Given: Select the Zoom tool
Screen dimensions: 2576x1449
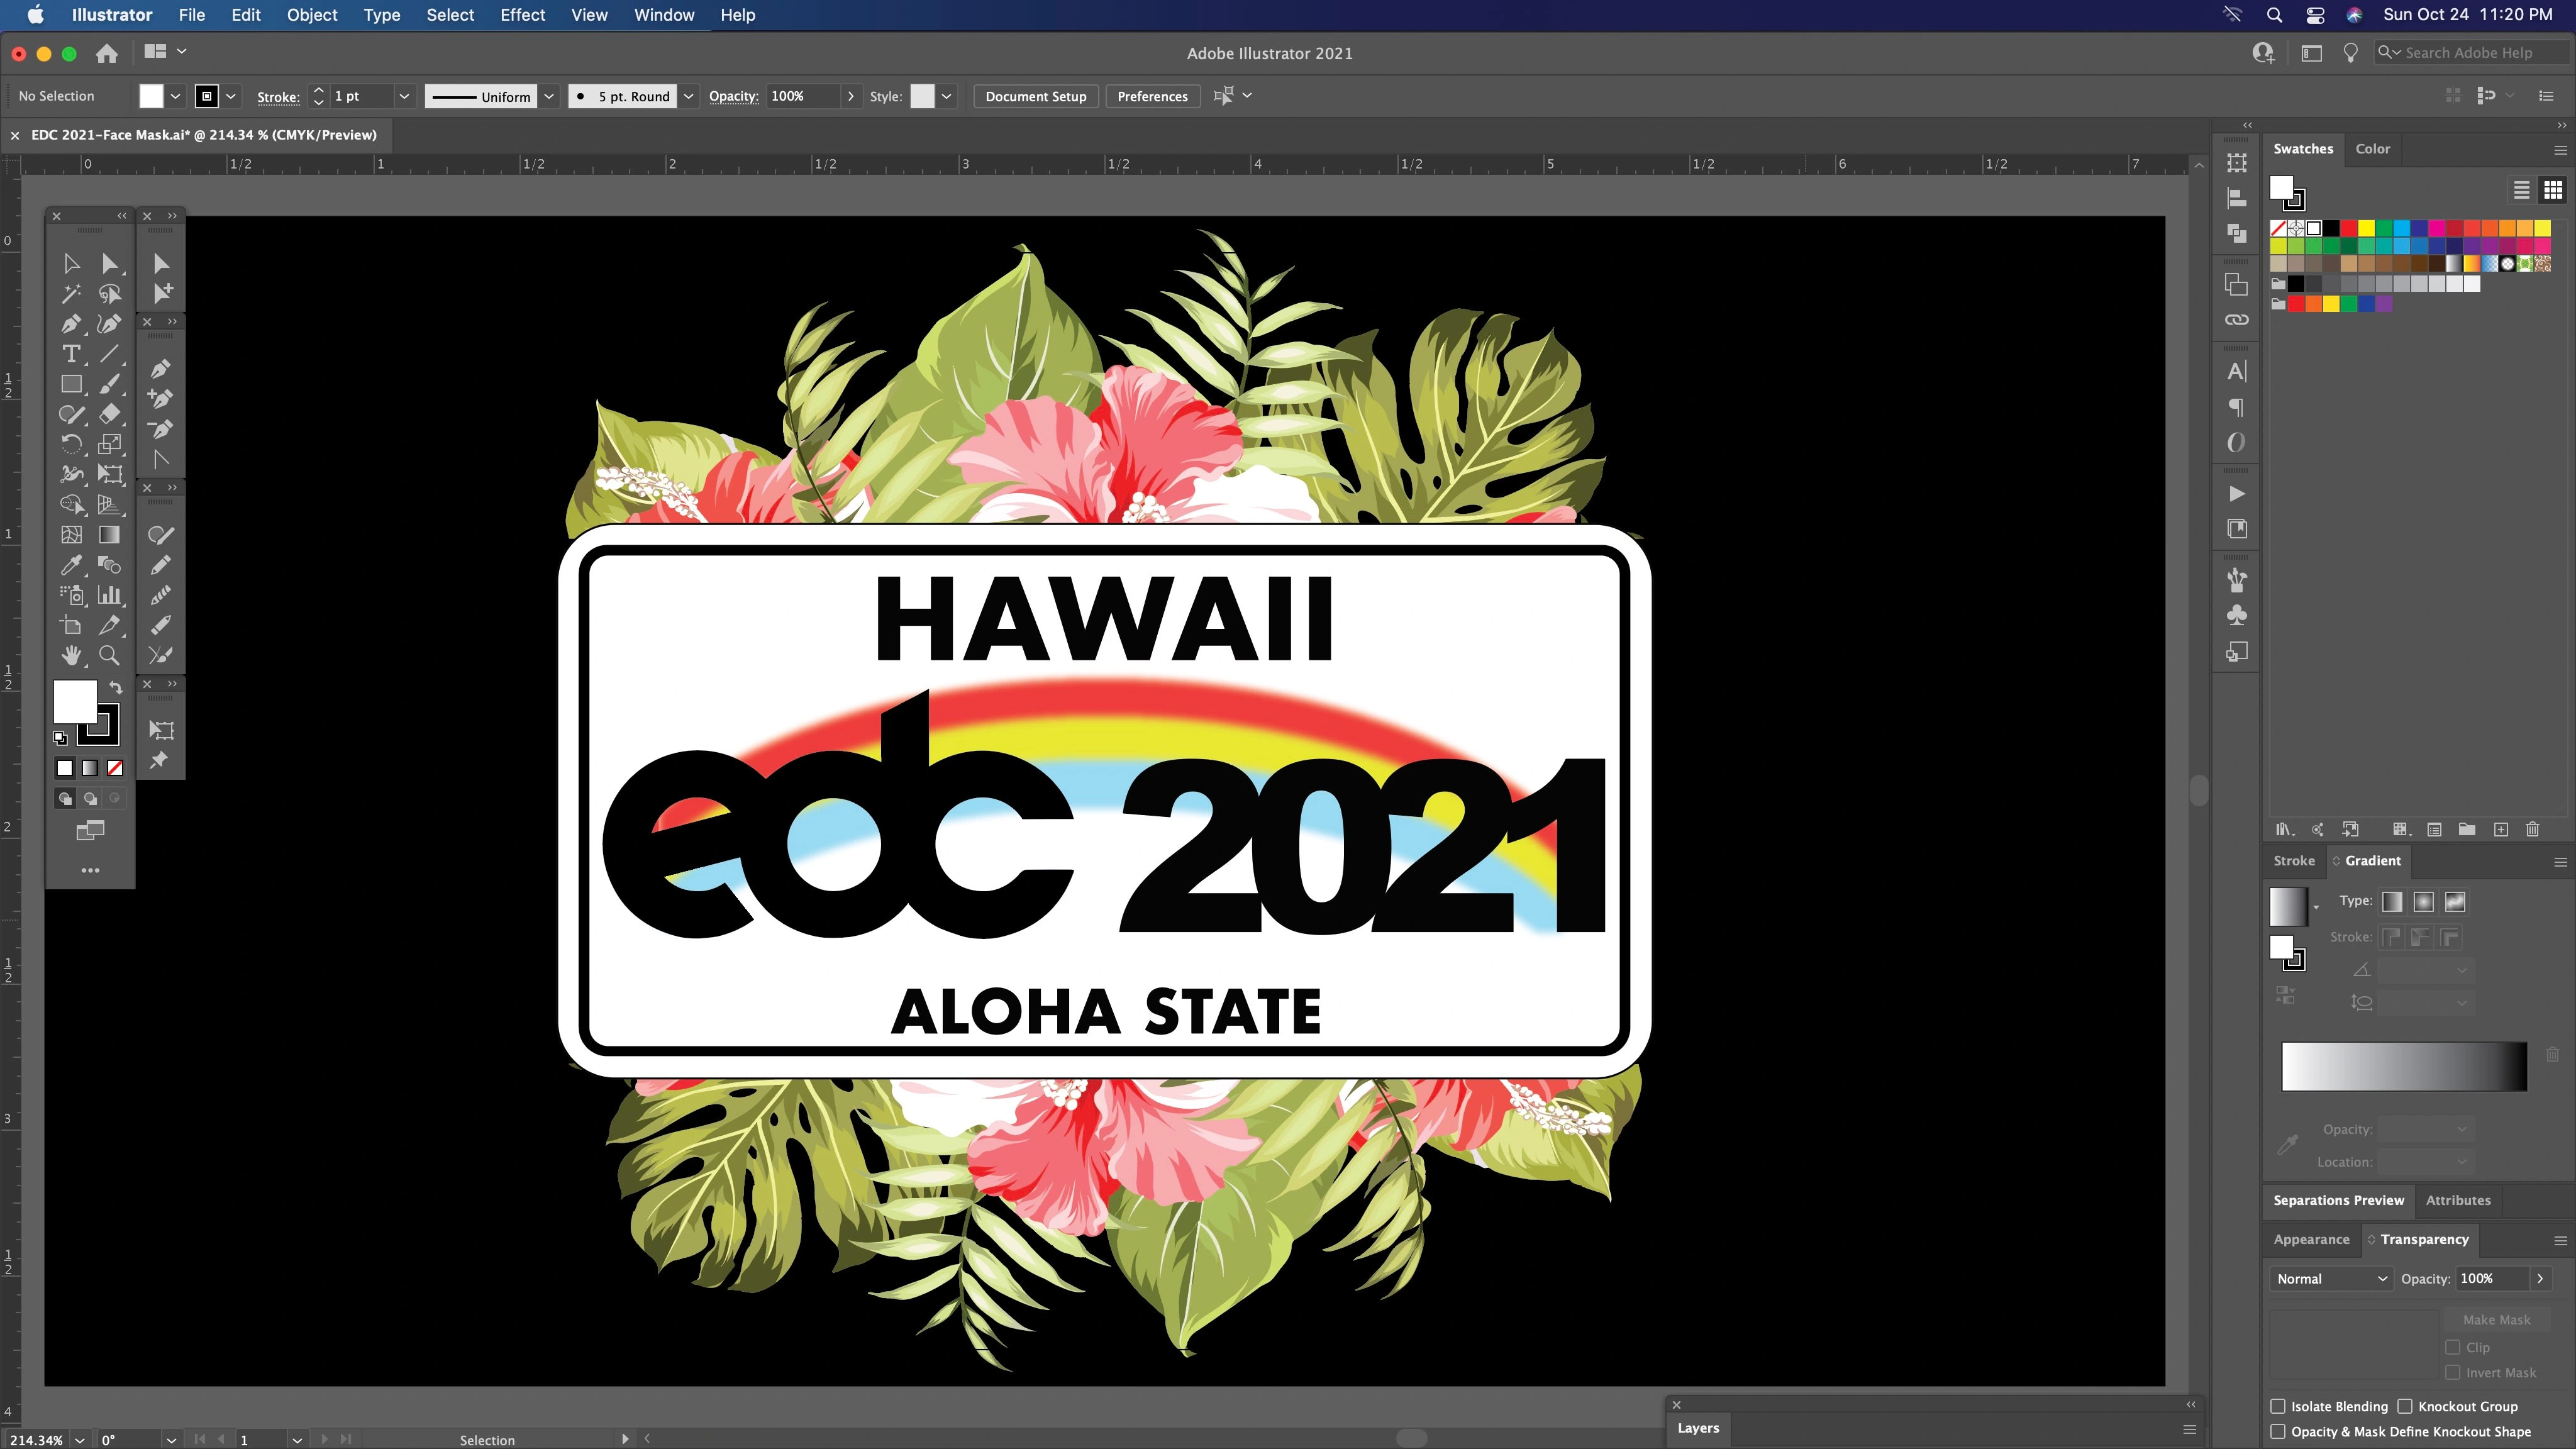Looking at the screenshot, I should click(110, 655).
